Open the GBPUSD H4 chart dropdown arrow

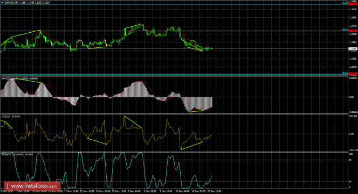[x=3, y=3]
